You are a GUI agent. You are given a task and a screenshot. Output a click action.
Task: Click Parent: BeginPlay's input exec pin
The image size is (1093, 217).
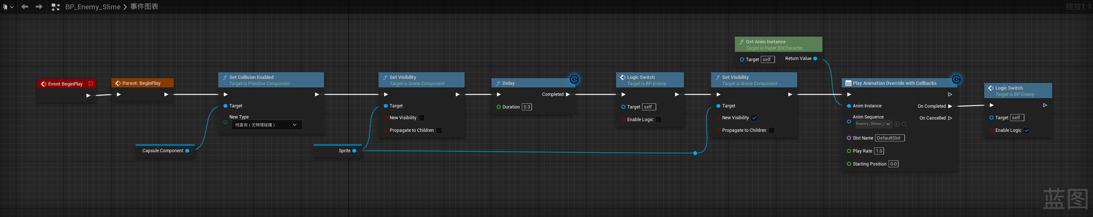[119, 94]
